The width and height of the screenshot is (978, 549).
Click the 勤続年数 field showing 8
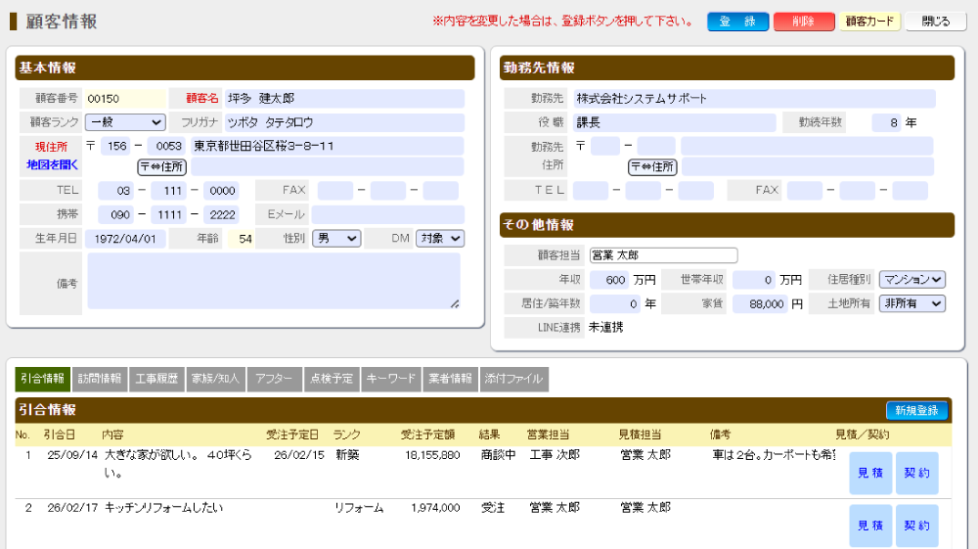[x=886, y=122]
